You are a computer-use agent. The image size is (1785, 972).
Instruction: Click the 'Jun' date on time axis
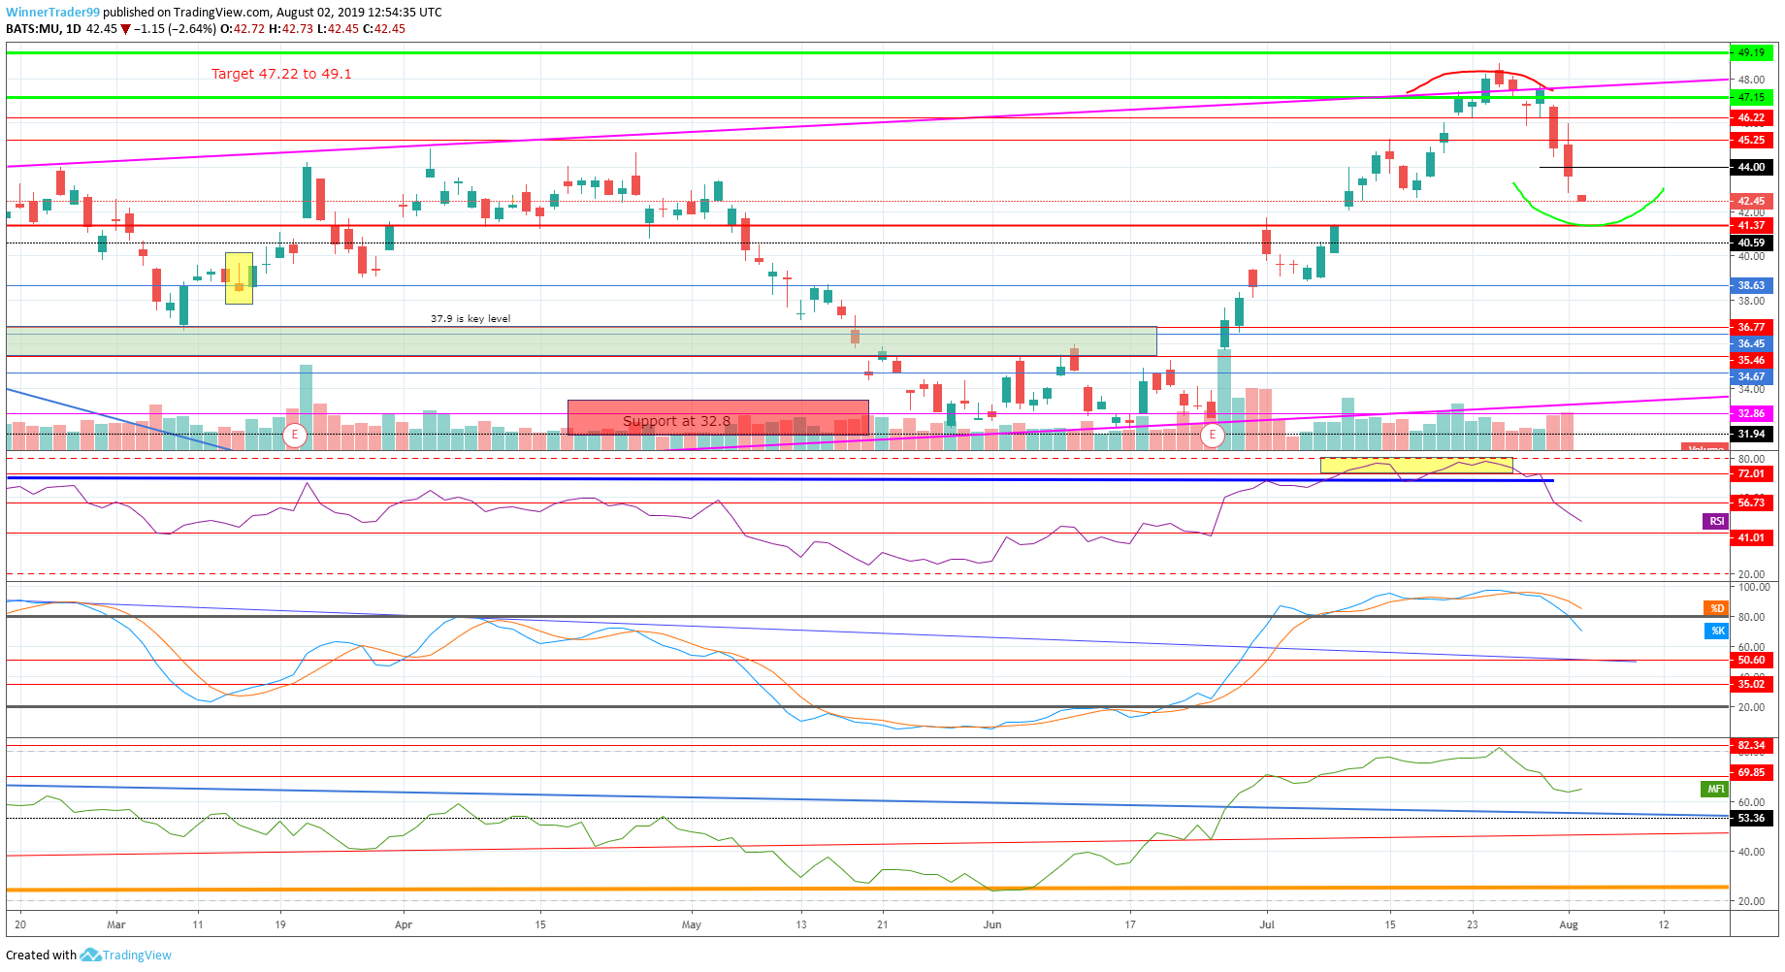click(x=992, y=924)
